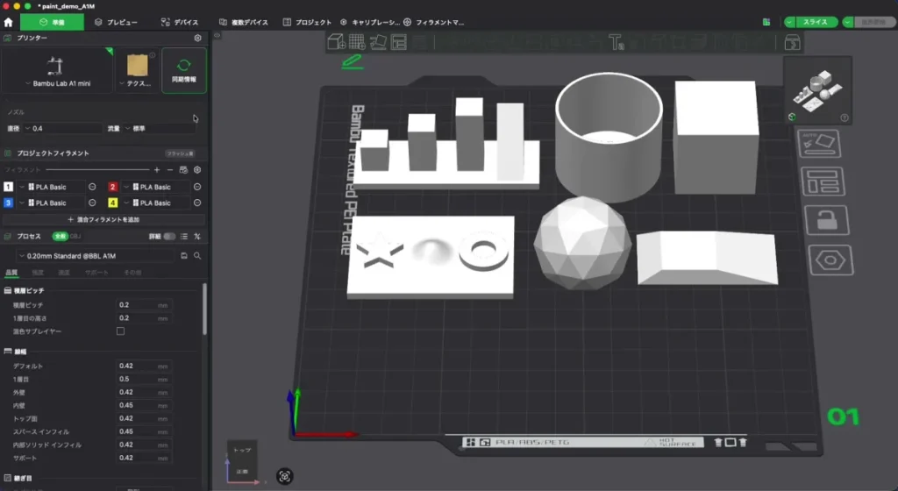Open the スライス dropdown arrow
Image resolution: width=898 pixels, height=491 pixels.
point(790,22)
